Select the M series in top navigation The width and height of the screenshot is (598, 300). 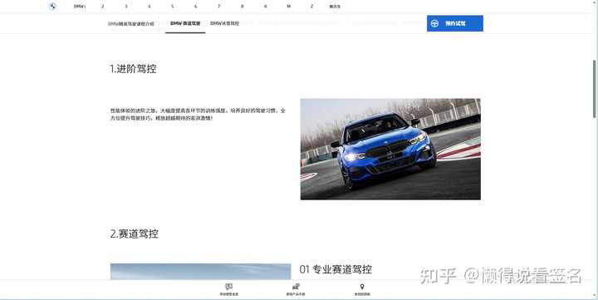(x=289, y=7)
